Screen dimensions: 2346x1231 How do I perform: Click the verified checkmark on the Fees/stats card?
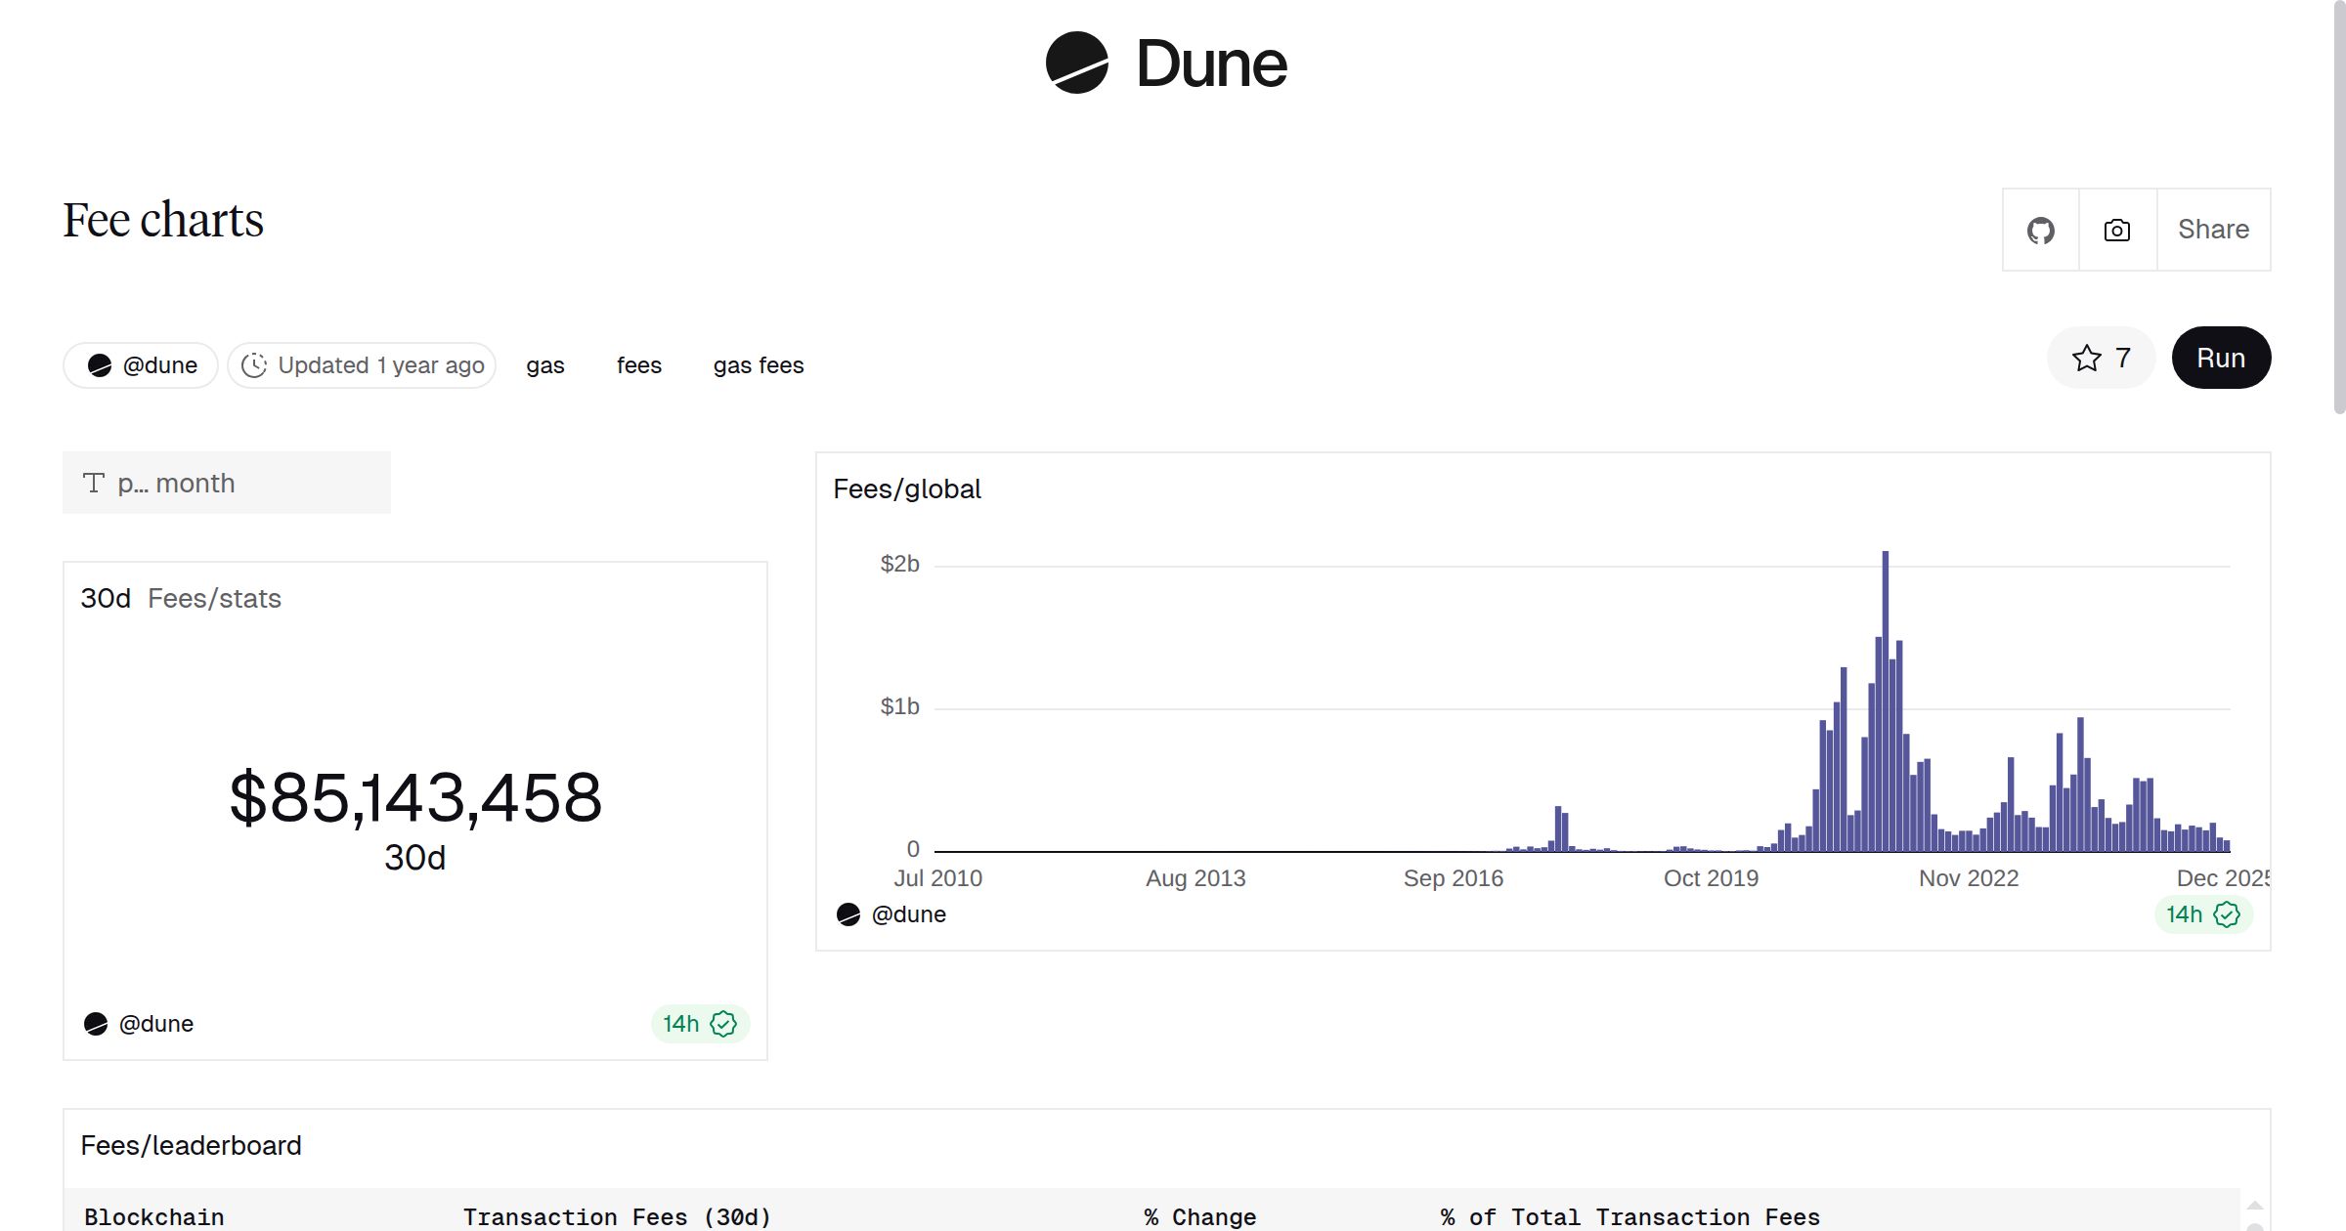pos(722,1023)
